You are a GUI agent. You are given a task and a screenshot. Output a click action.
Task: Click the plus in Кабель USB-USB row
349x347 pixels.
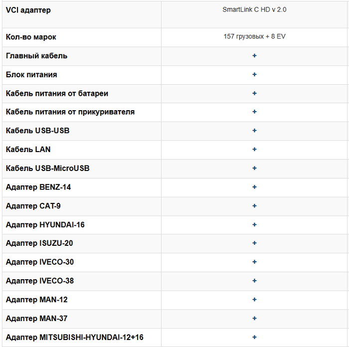(x=254, y=131)
